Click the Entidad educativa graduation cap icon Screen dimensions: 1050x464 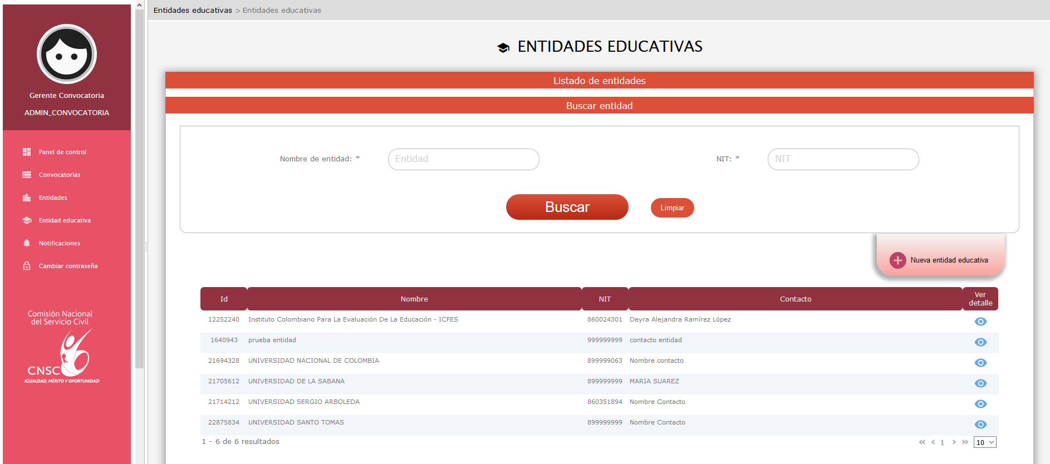[27, 220]
